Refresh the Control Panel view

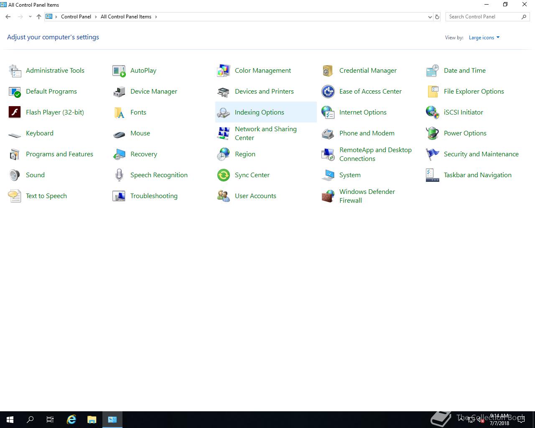pos(437,17)
